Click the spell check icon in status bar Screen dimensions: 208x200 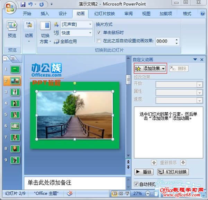(x=70, y=193)
